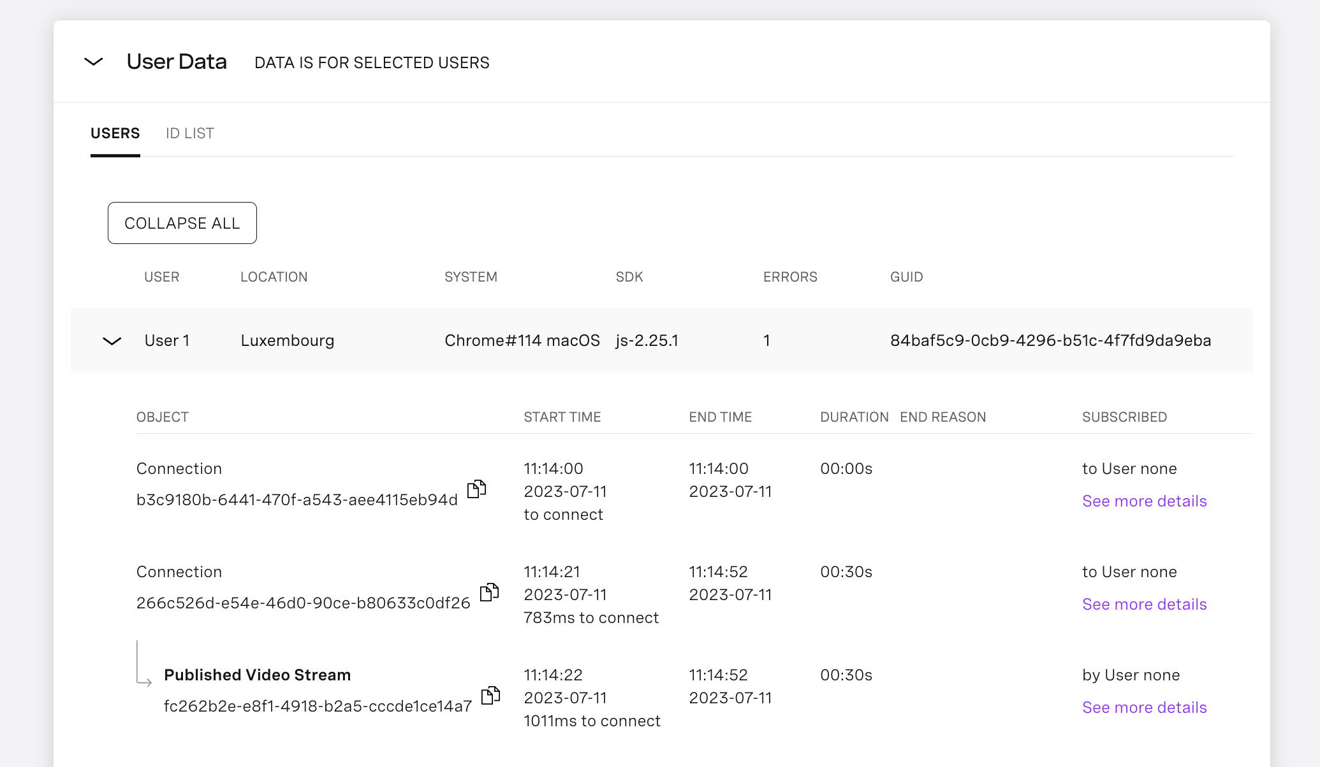Viewport: 1320px width, 767px height.
Task: Select the USERS tab
Action: [115, 133]
